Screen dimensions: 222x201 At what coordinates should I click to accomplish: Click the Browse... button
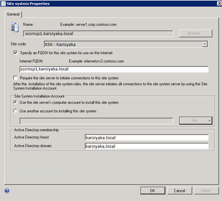196,33
